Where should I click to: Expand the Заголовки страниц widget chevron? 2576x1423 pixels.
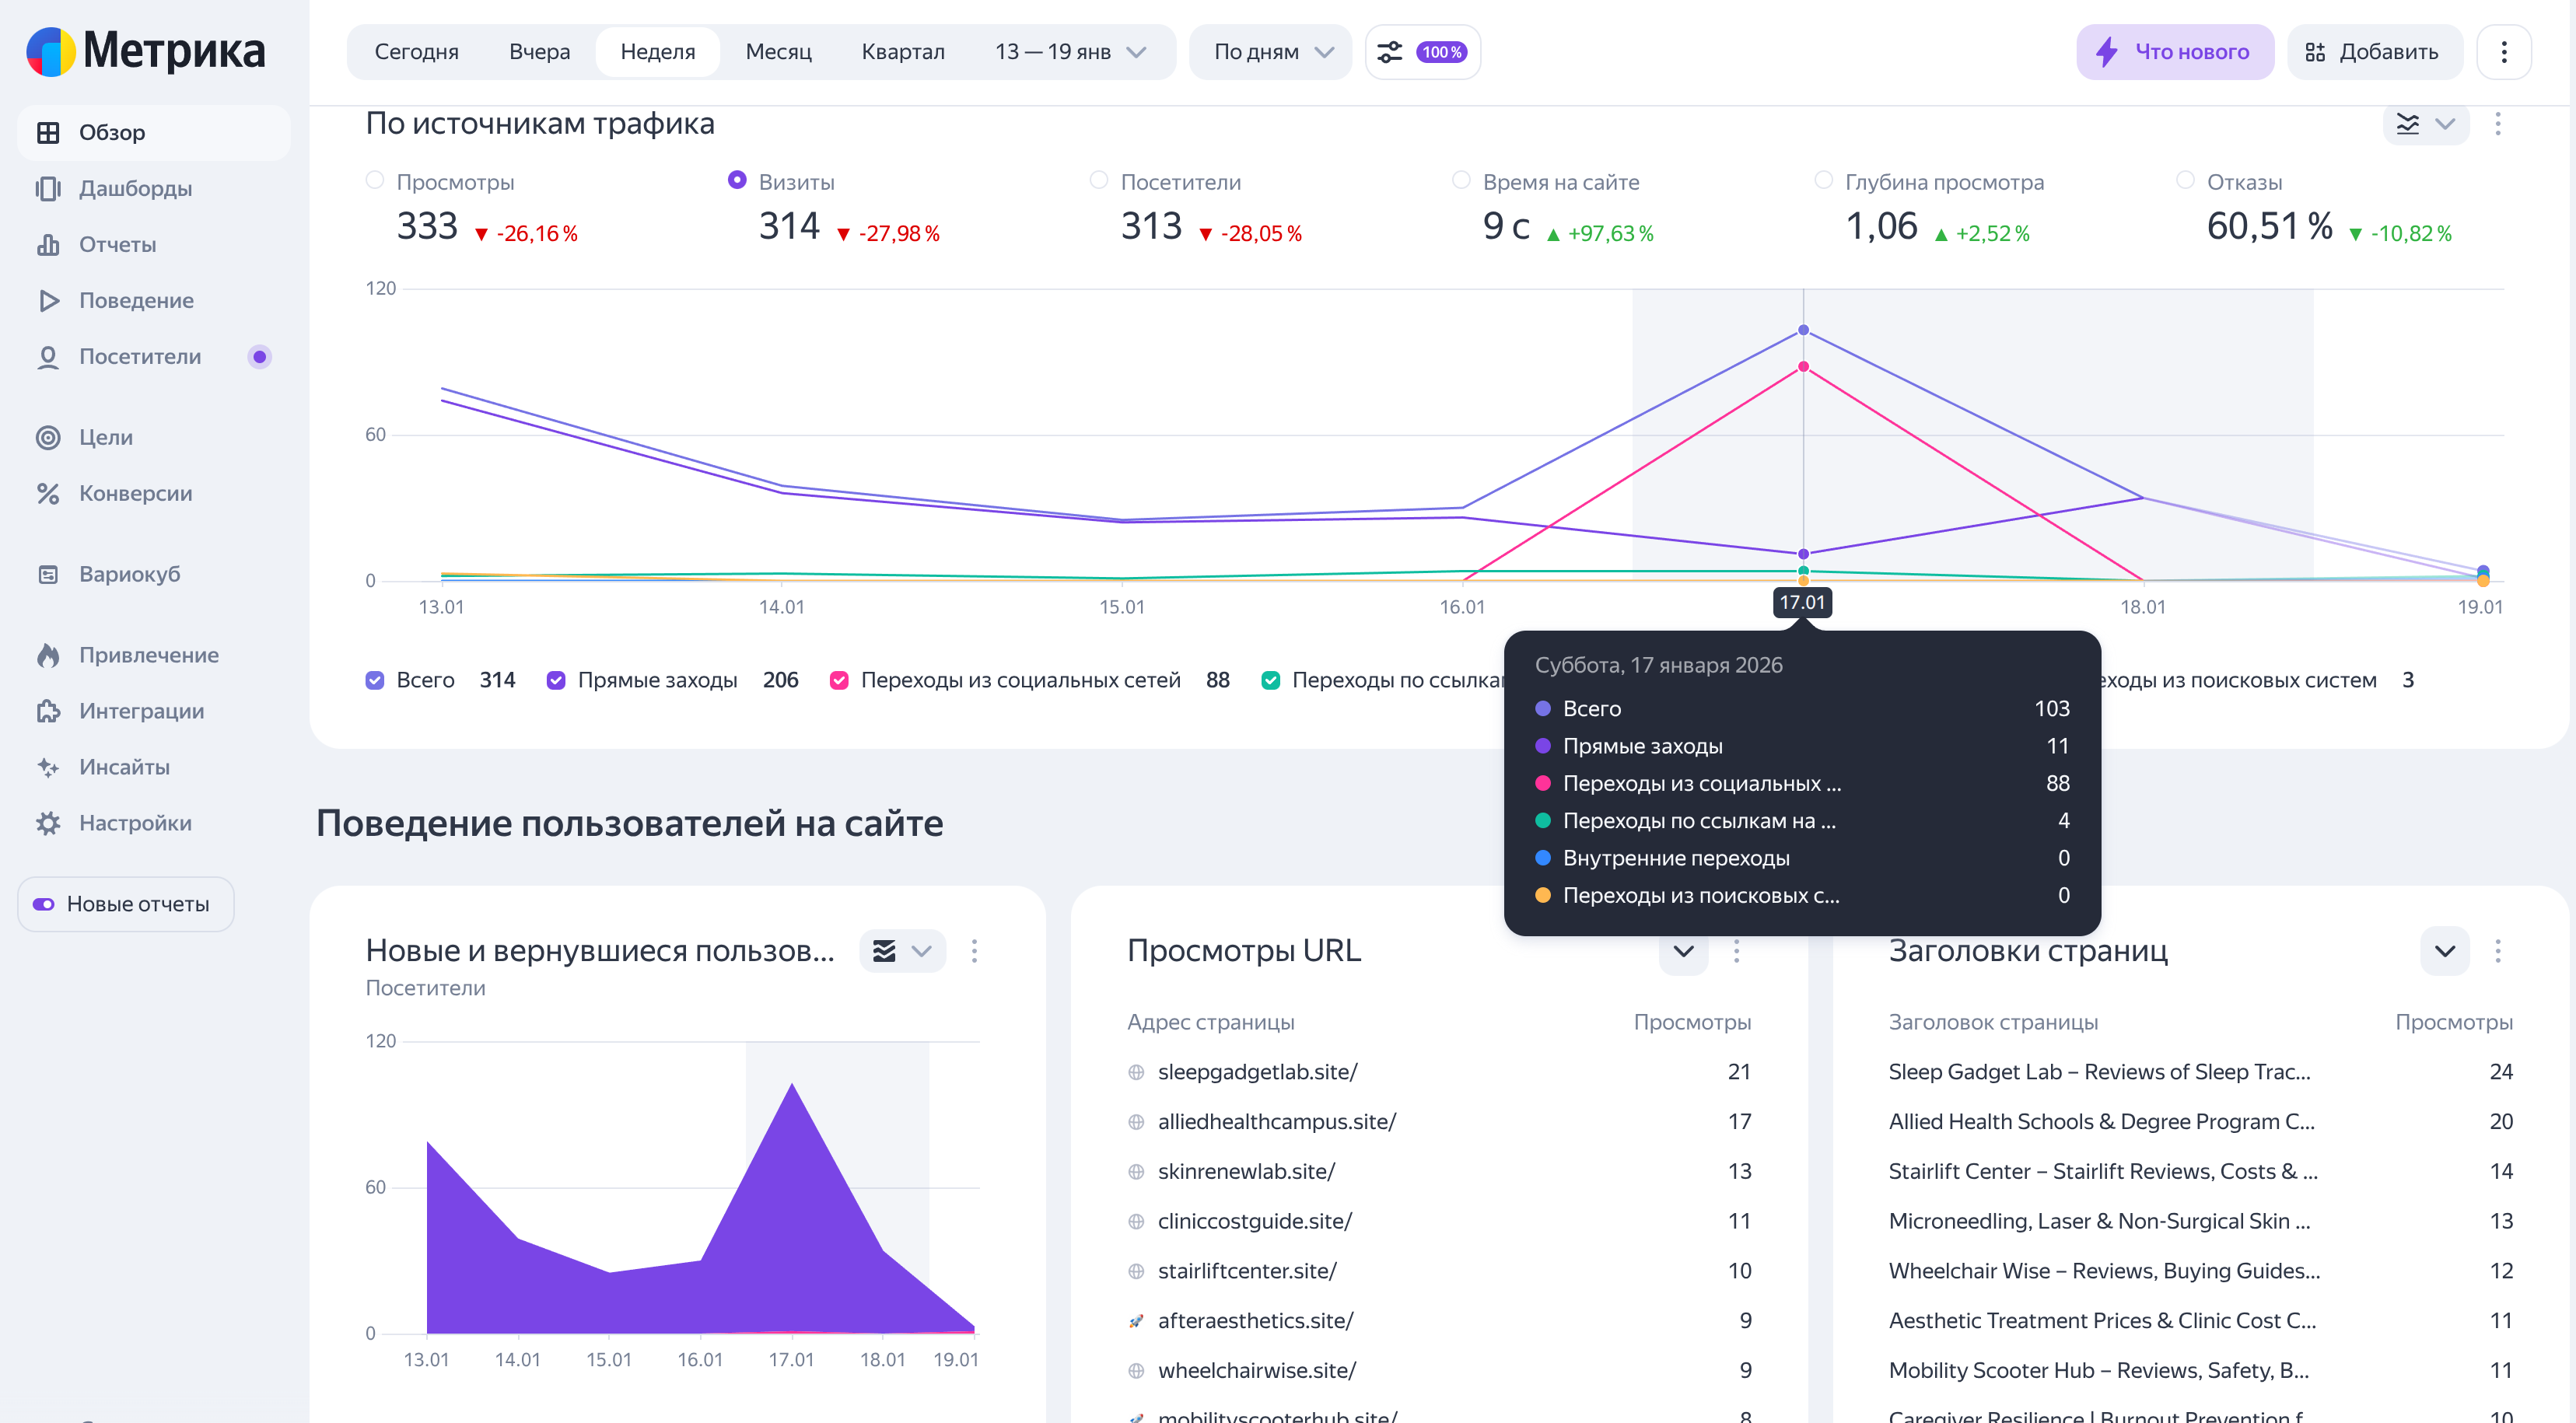click(x=2444, y=951)
